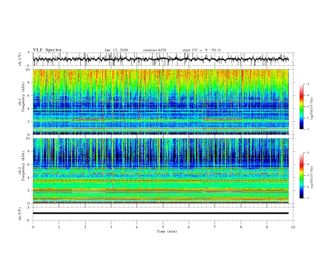Click the "VLF Spectra" title text
Viewport: 330px width, 255px height.
pyautogui.click(x=47, y=50)
